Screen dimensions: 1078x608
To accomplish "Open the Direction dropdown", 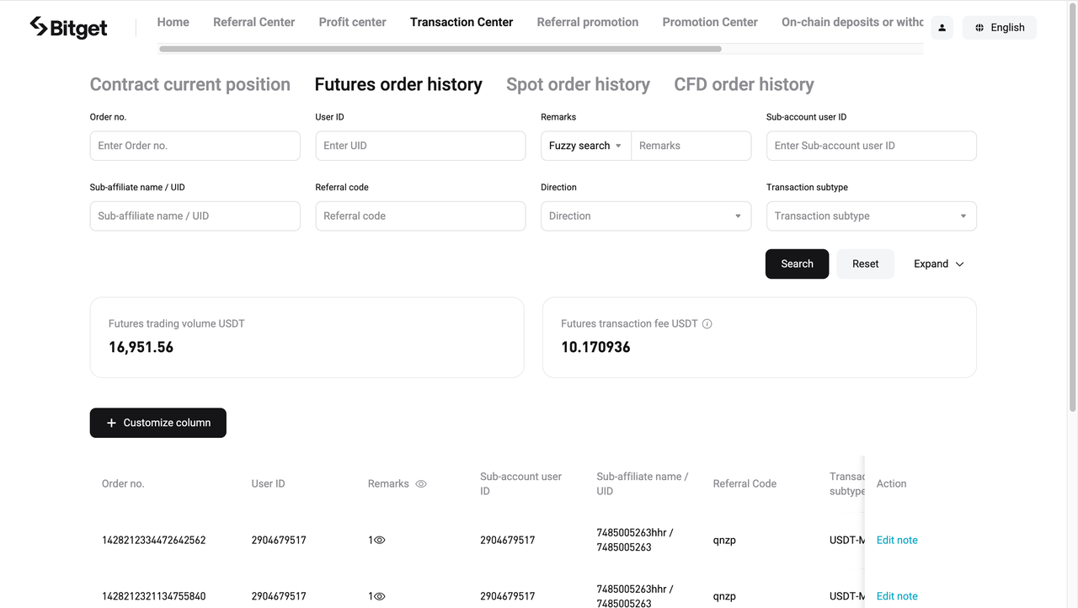I will [645, 216].
